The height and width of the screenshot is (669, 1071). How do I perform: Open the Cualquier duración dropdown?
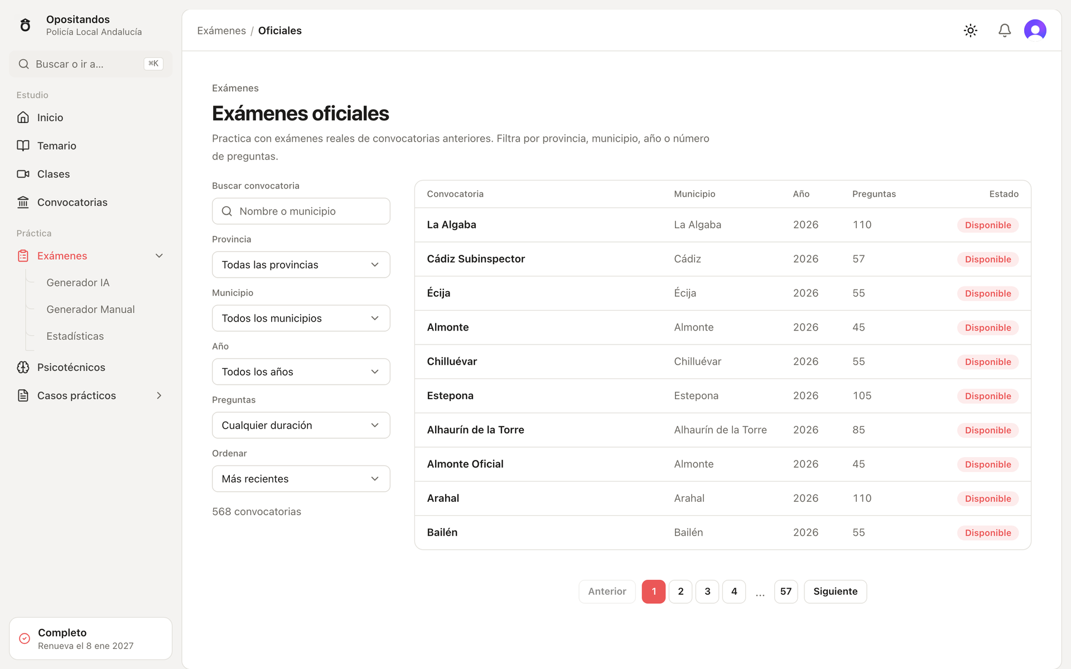tap(301, 425)
